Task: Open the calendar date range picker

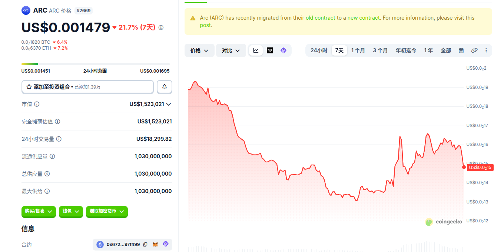Action: click(x=461, y=50)
